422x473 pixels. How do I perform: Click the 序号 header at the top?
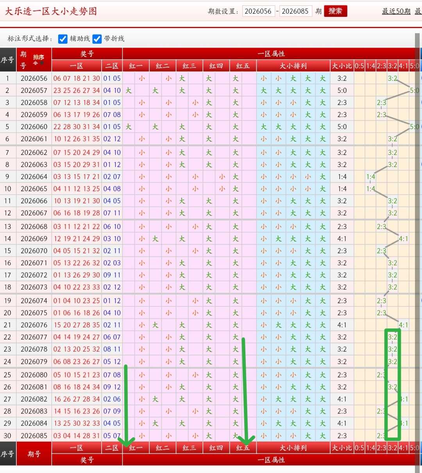tap(7, 60)
